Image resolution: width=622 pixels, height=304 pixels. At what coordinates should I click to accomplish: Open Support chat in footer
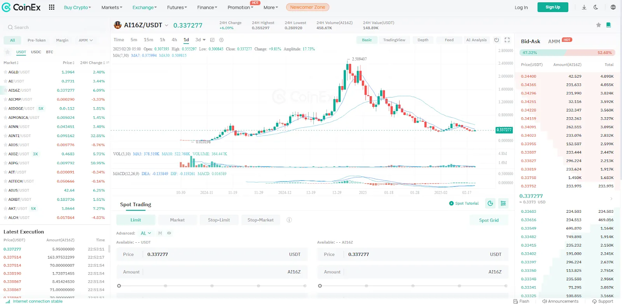click(x=603, y=301)
